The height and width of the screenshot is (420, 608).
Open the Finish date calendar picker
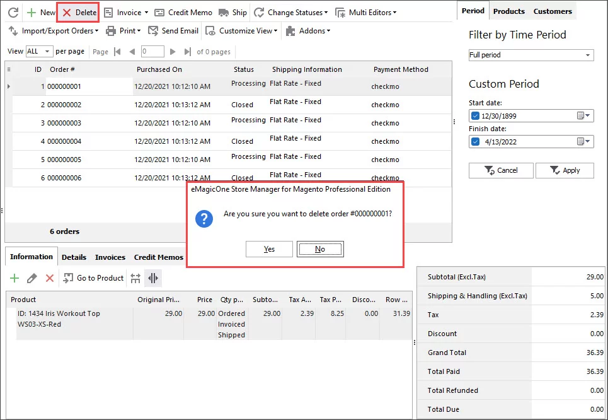(x=583, y=142)
